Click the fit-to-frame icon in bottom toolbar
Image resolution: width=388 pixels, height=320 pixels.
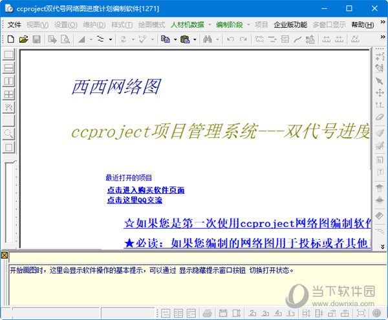tap(361, 313)
